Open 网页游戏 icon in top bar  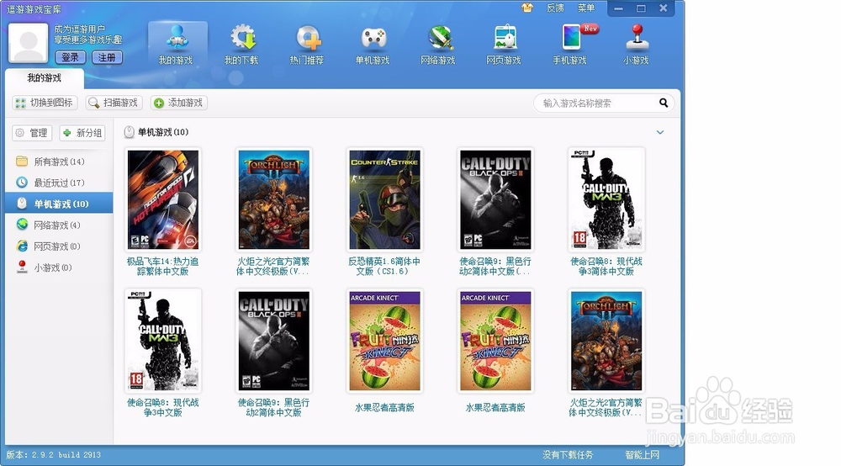504,45
